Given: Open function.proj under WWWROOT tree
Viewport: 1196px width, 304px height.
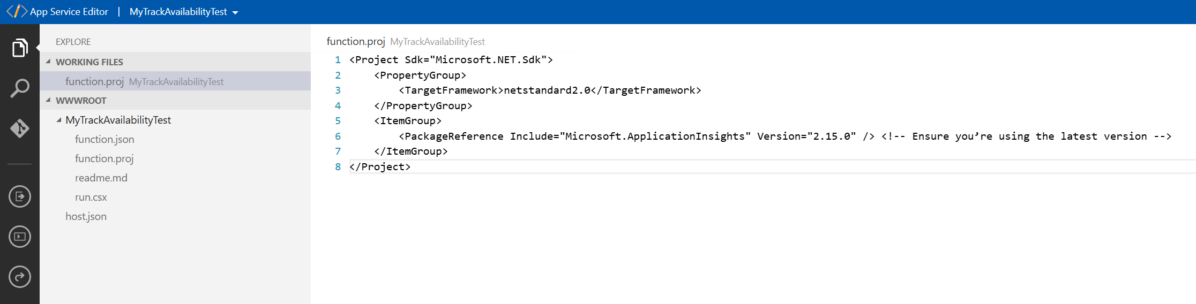Looking at the screenshot, I should tap(104, 158).
